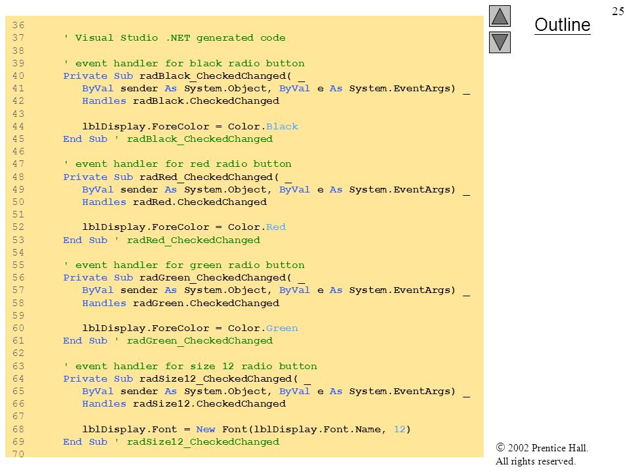The image size is (631, 473).
Task: Click 'All rights reserved.' text
Action: click(x=536, y=461)
